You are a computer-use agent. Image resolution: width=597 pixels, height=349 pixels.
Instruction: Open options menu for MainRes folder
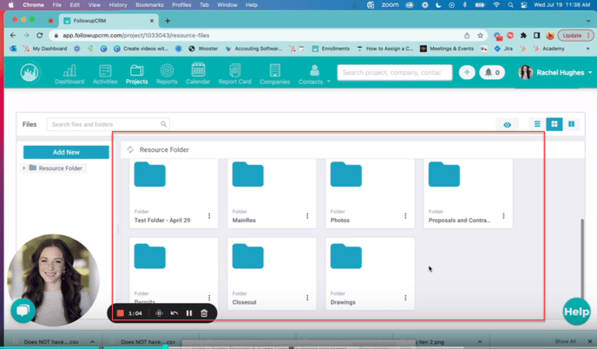307,216
